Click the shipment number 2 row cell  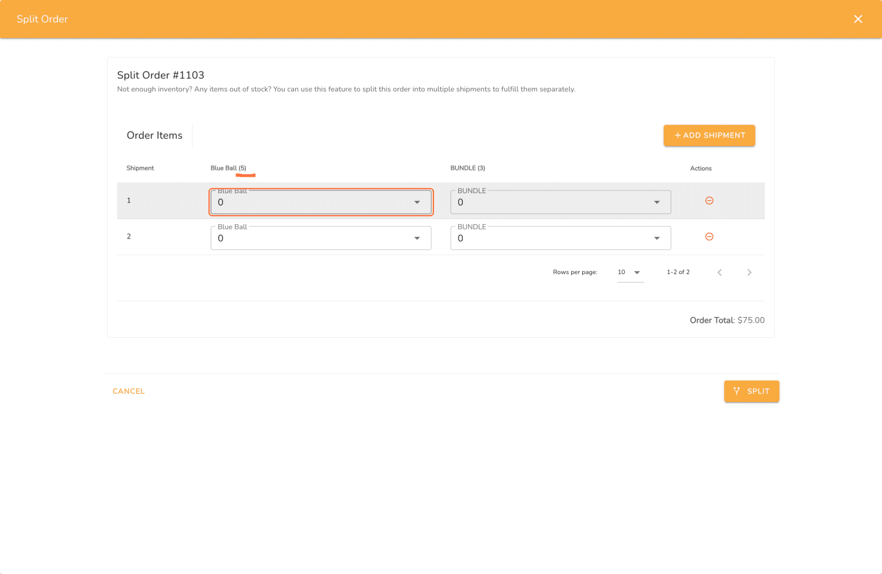coord(129,236)
